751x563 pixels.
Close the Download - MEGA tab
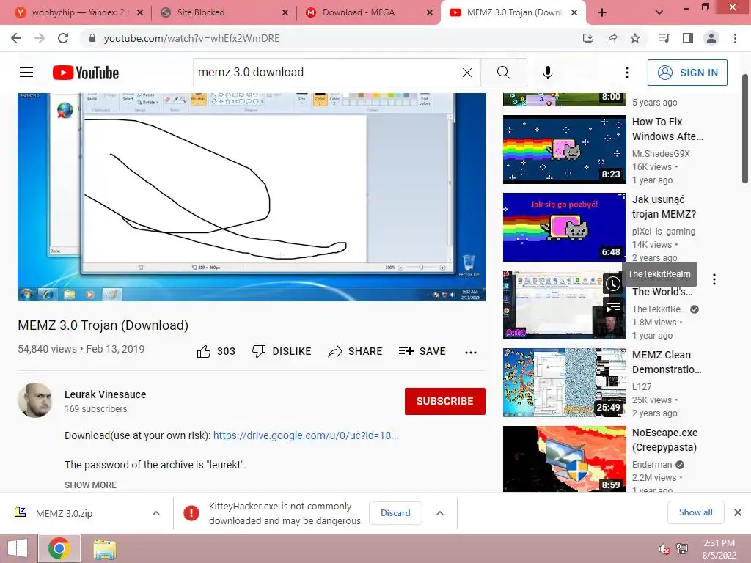(x=430, y=12)
